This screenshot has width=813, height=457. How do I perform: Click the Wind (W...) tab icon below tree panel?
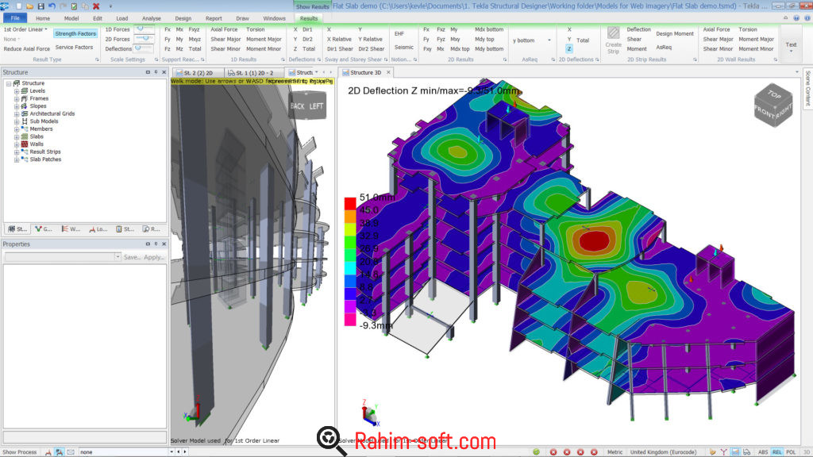tap(71, 228)
